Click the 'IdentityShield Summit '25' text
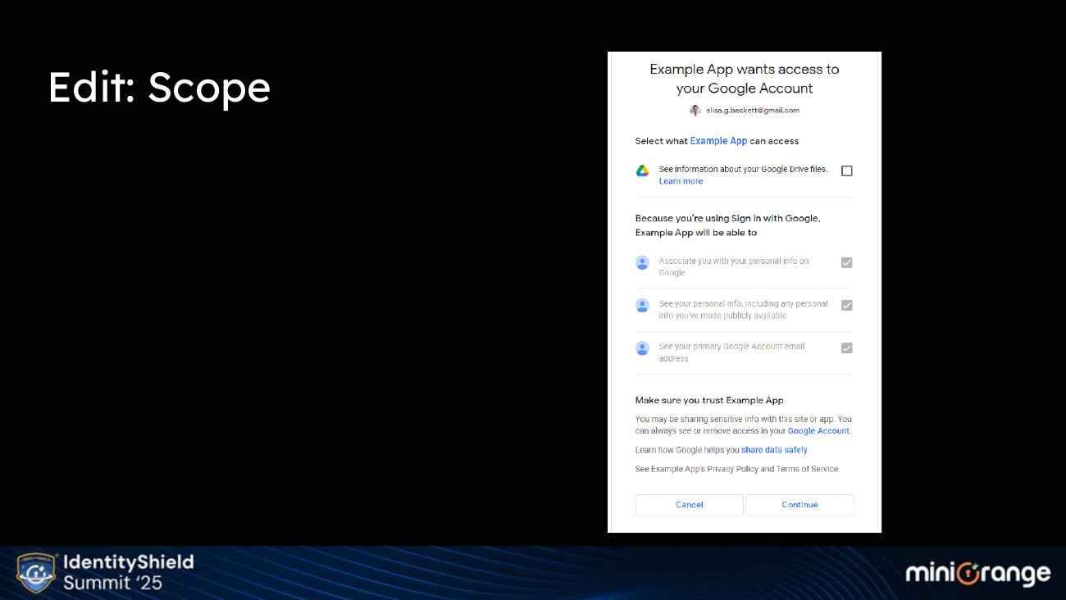Image resolution: width=1066 pixels, height=600 pixels. 128,572
